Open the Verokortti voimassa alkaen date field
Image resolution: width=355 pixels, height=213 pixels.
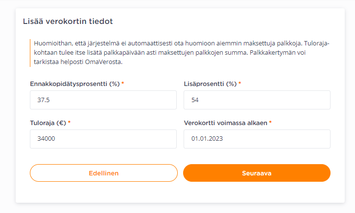click(257, 139)
